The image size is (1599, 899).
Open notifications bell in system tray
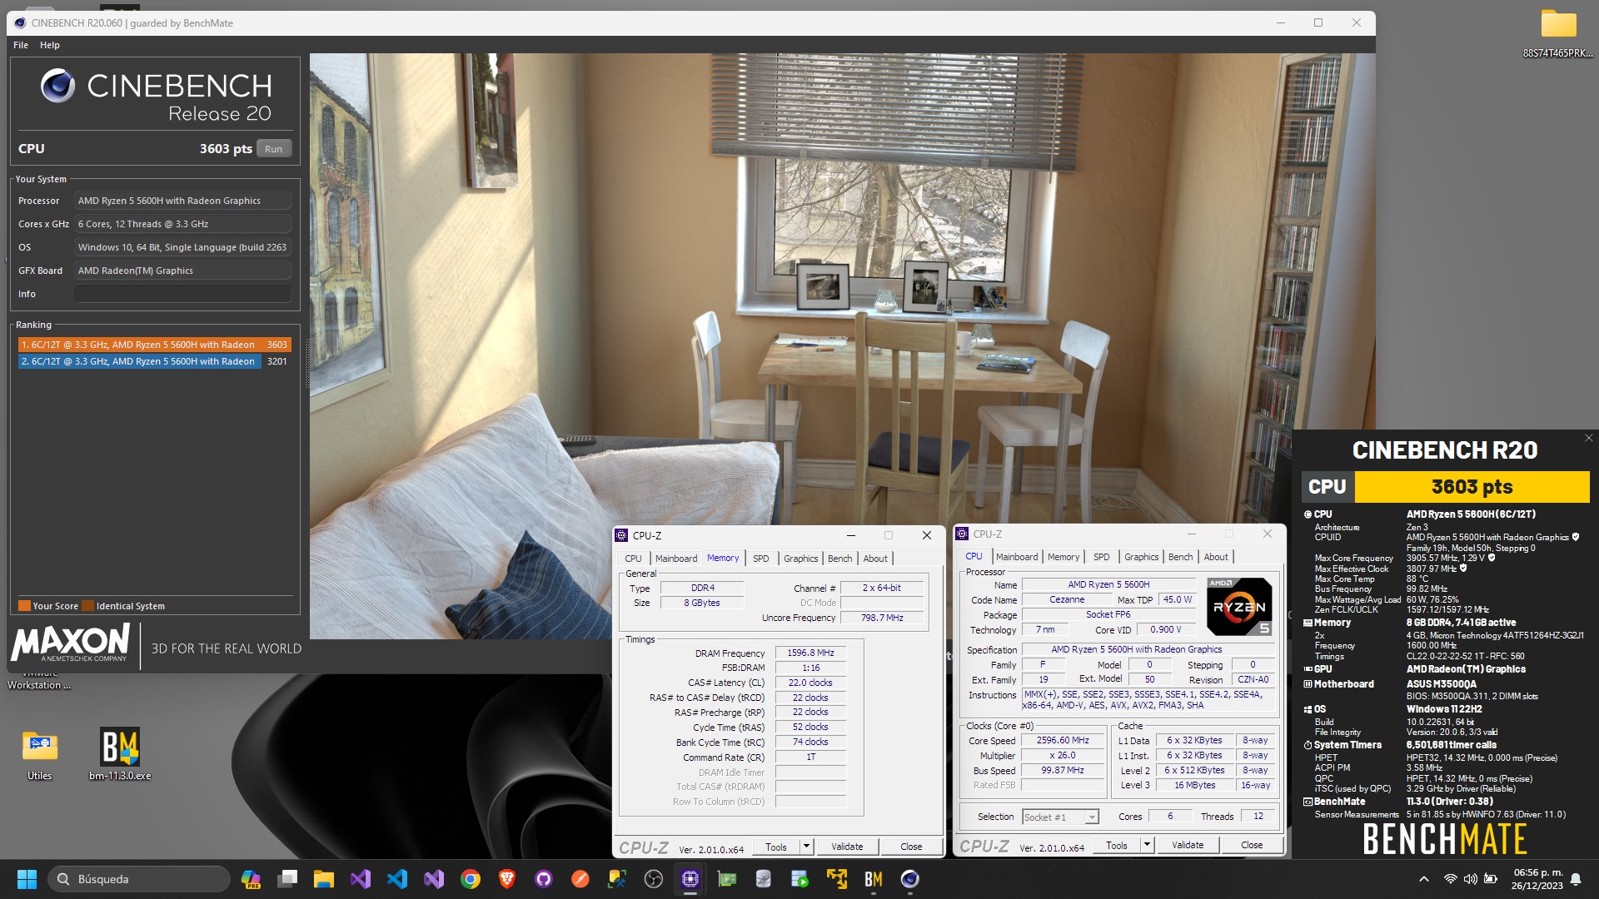[x=1576, y=879]
